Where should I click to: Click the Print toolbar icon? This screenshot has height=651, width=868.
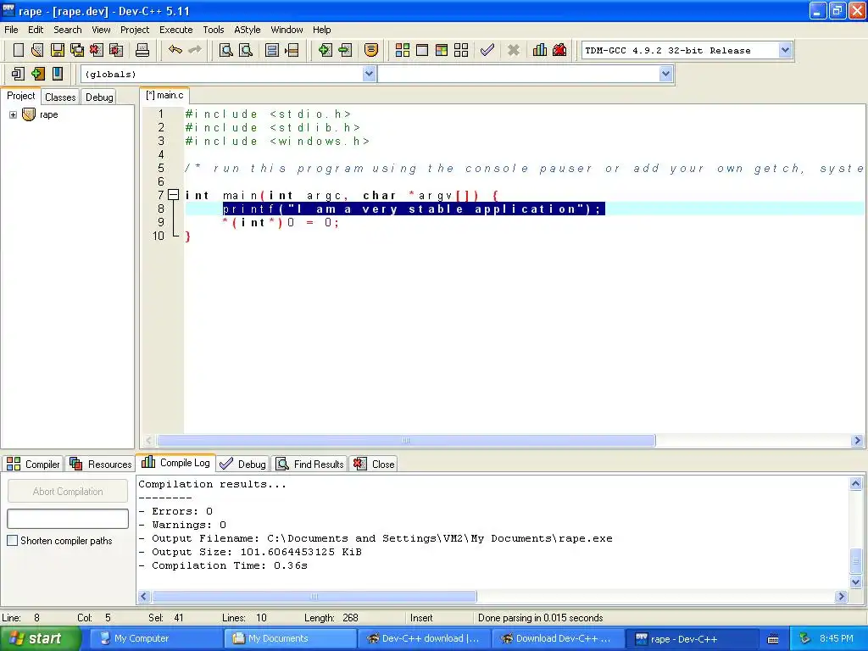tap(142, 50)
